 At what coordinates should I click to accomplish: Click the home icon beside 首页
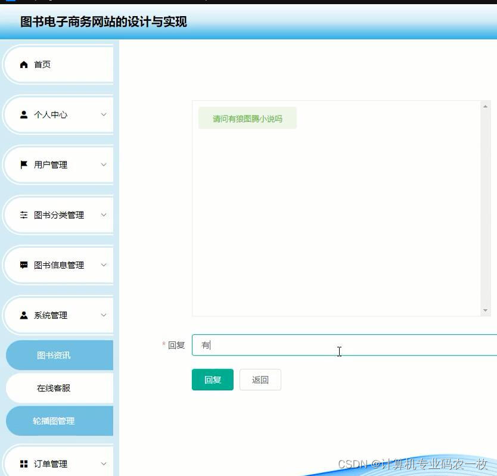[23, 64]
